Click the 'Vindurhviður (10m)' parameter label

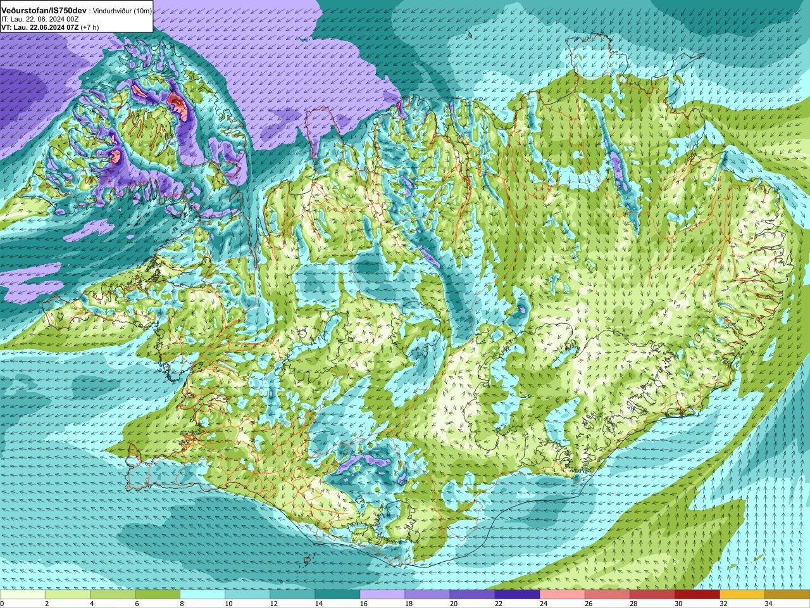tap(122, 11)
